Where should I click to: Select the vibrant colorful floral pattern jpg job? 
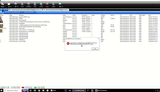(30, 27)
